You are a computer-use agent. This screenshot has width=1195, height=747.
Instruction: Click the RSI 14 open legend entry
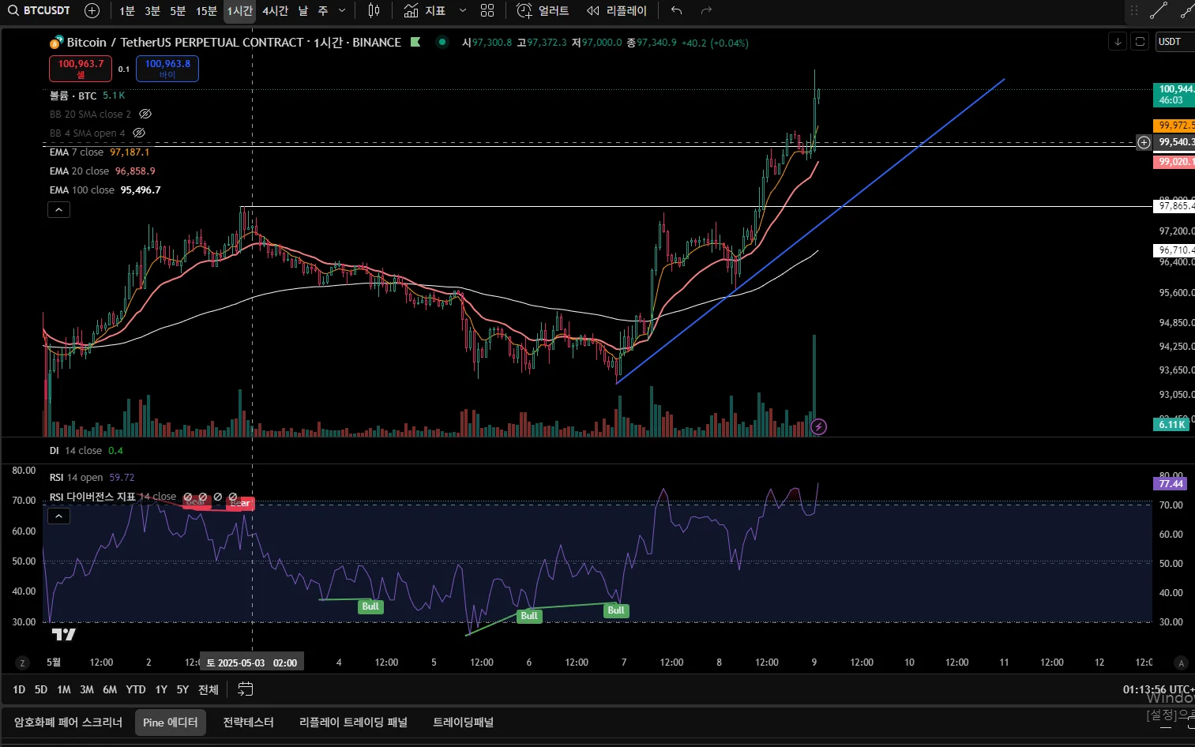point(92,478)
